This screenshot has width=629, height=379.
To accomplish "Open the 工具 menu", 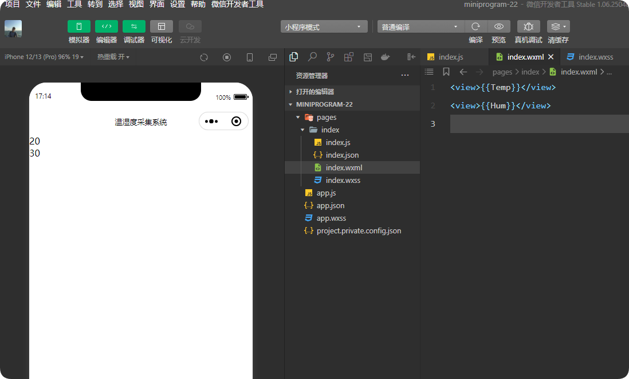I will (73, 5).
